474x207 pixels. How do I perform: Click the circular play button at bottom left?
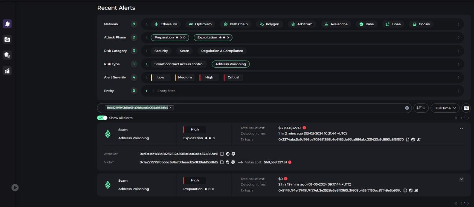(x=15, y=187)
